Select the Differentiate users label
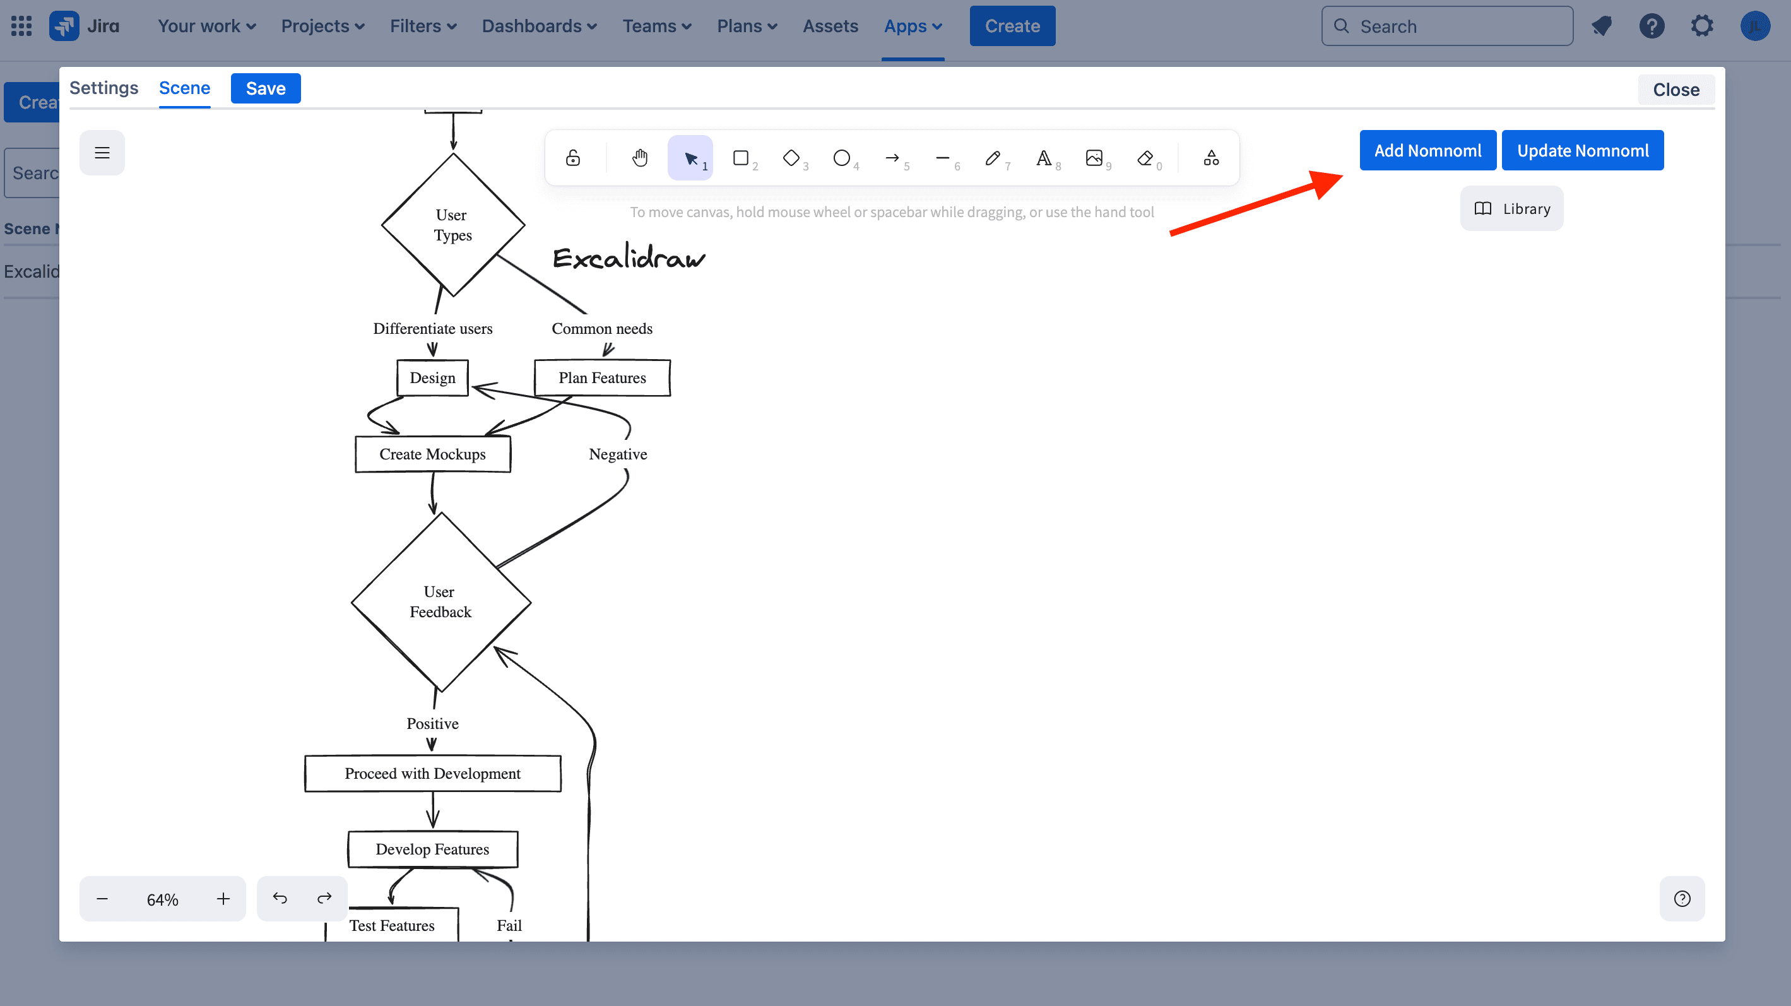Viewport: 1791px width, 1006px height. pos(432,328)
